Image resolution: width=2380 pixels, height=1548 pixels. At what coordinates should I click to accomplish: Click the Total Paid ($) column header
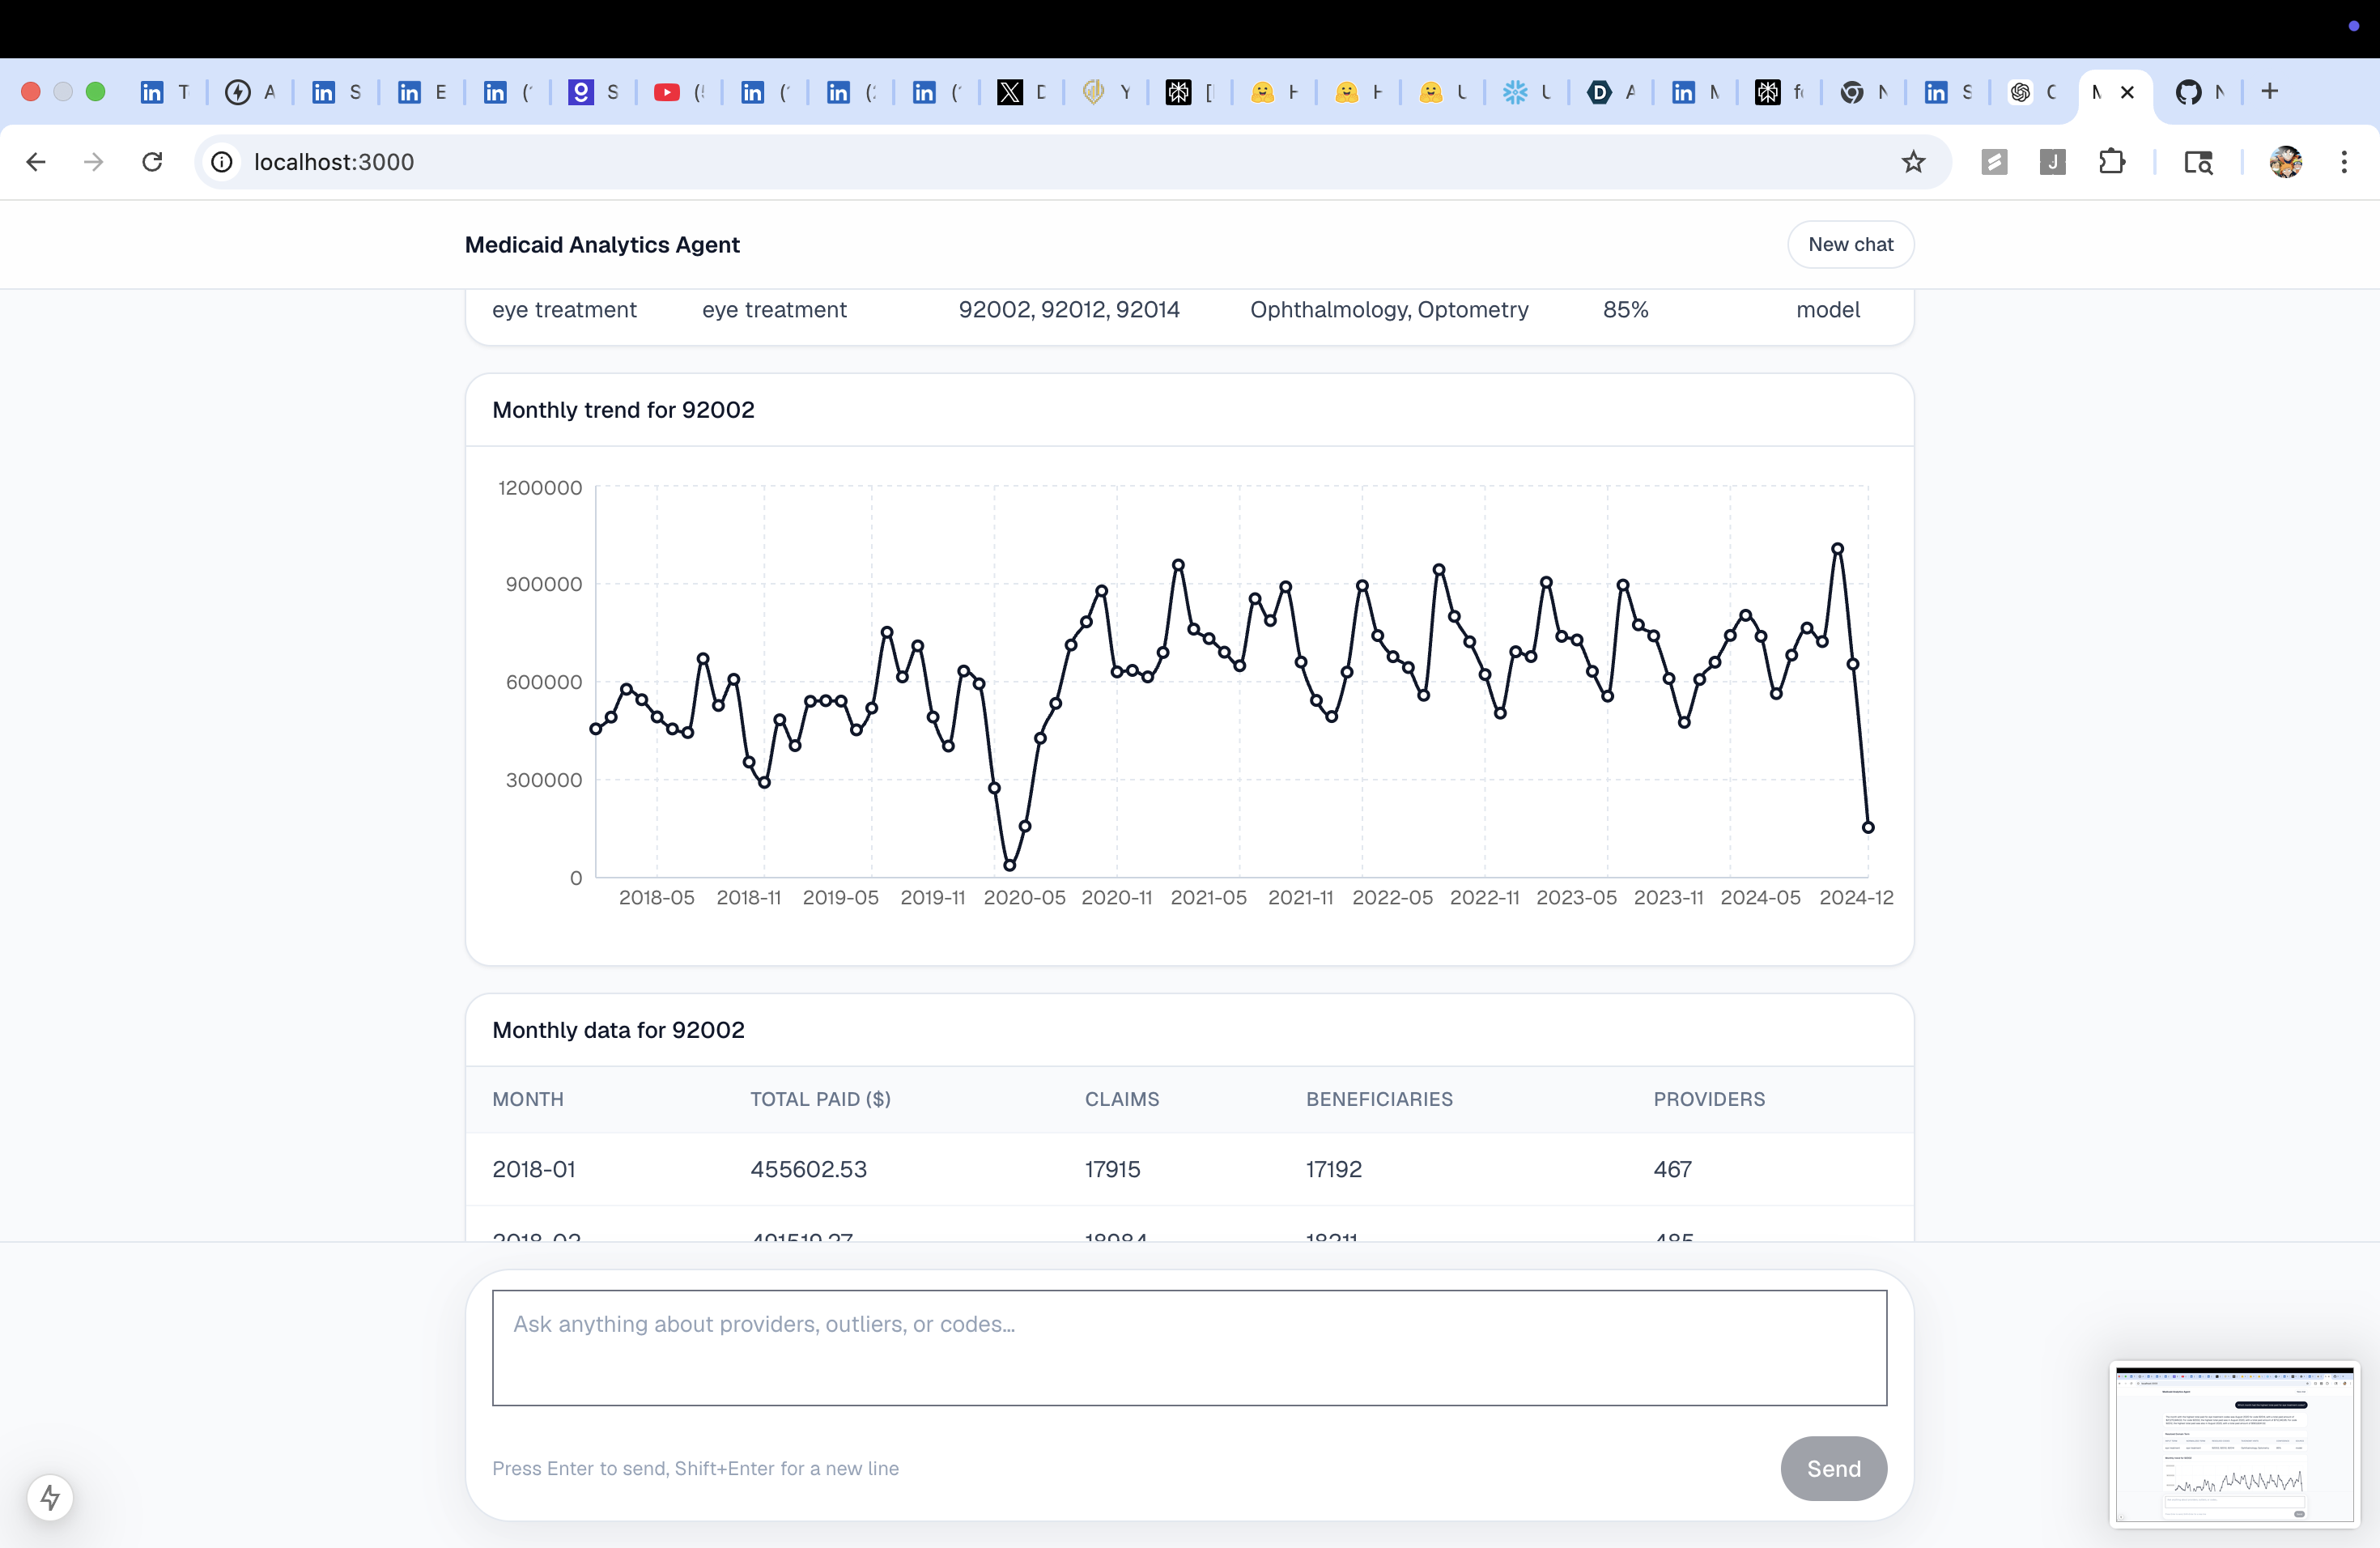820,1099
